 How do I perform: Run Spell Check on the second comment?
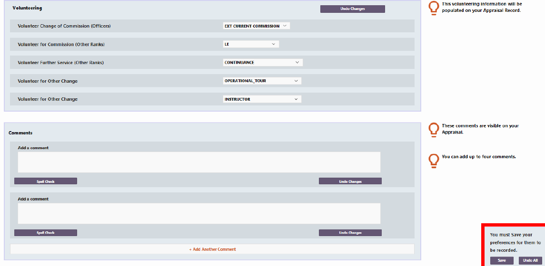coord(46,233)
